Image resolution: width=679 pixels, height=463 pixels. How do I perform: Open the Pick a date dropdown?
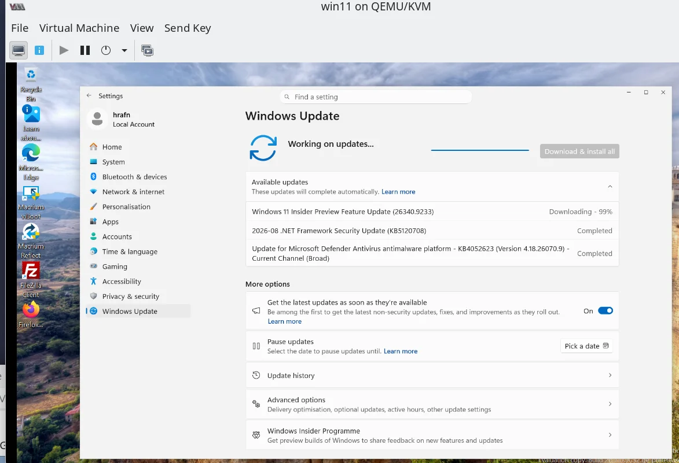pos(586,346)
